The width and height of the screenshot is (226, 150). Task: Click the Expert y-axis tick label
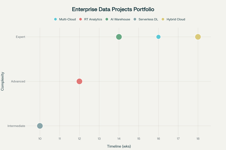click(20, 37)
